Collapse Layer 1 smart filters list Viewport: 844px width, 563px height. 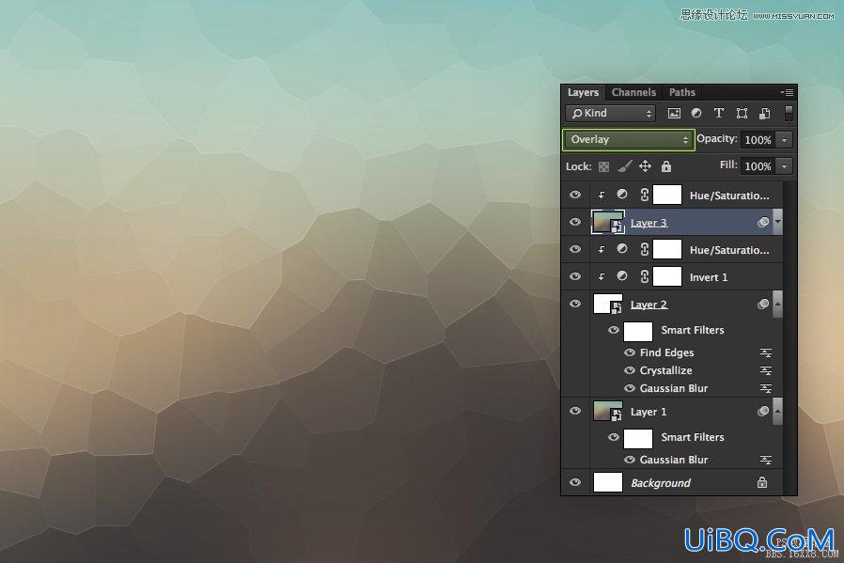(777, 412)
